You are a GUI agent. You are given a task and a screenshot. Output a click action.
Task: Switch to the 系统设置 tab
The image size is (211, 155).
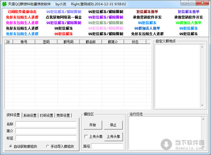point(30,115)
